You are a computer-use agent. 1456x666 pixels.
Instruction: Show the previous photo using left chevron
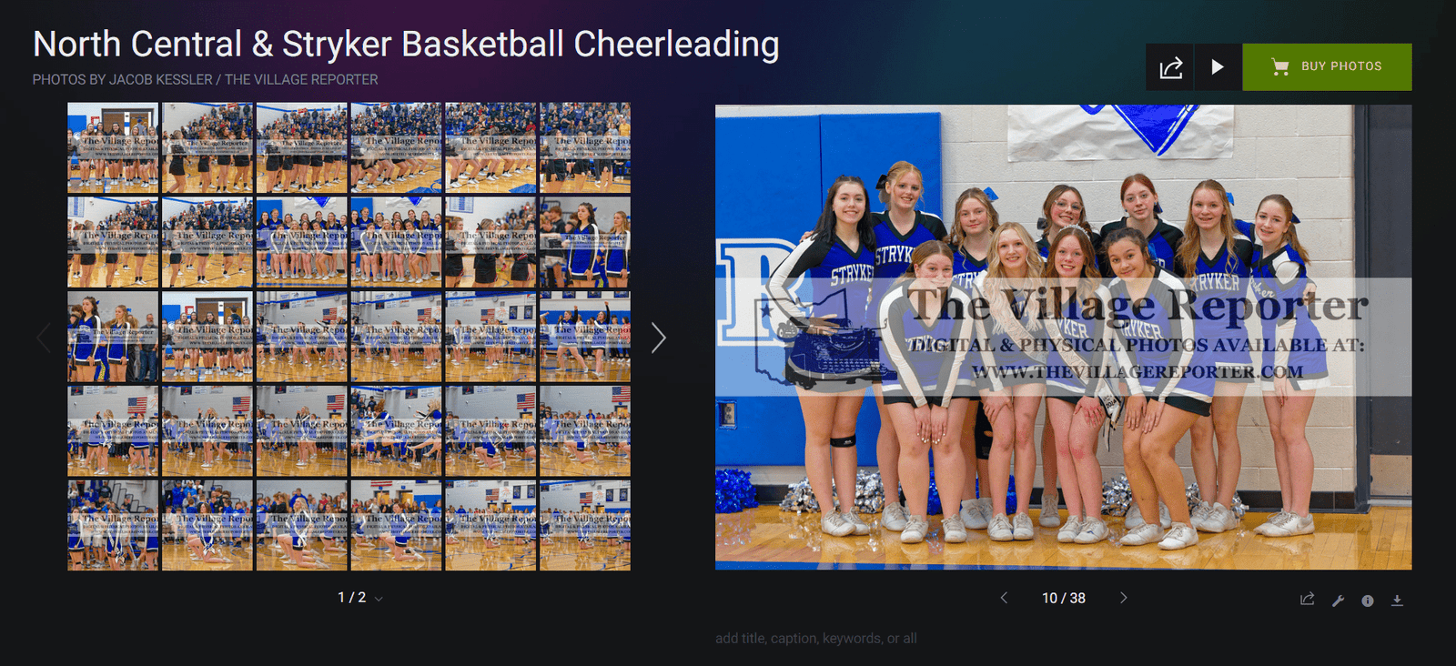[1004, 598]
